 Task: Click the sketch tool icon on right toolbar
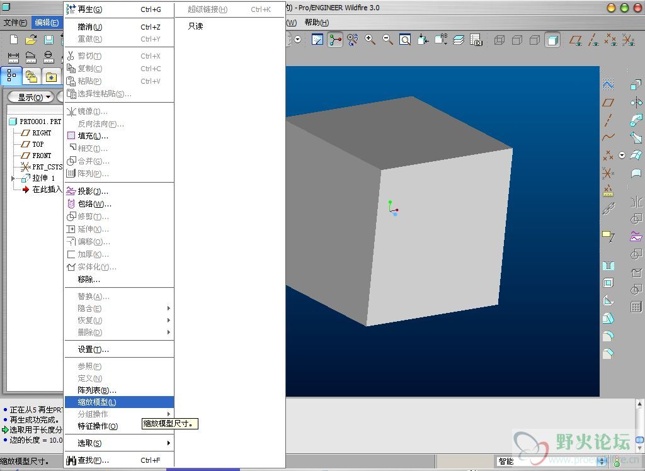click(608, 85)
